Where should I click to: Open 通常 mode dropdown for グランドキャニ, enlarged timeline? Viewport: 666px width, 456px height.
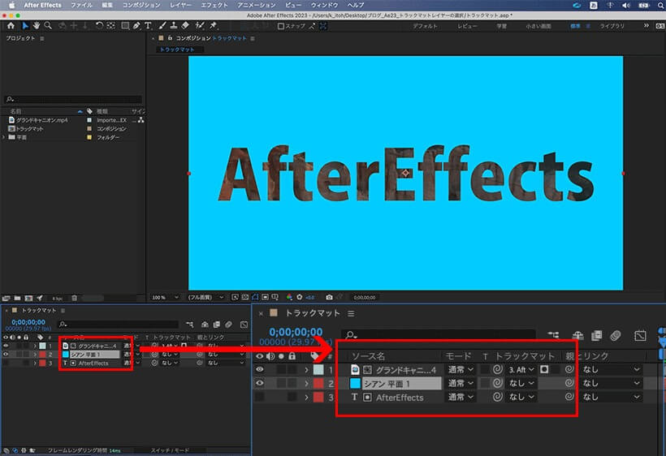point(461,370)
